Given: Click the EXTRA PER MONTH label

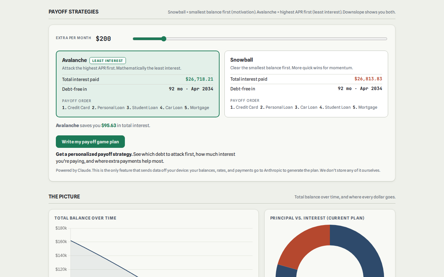Looking at the screenshot, I should [74, 38].
